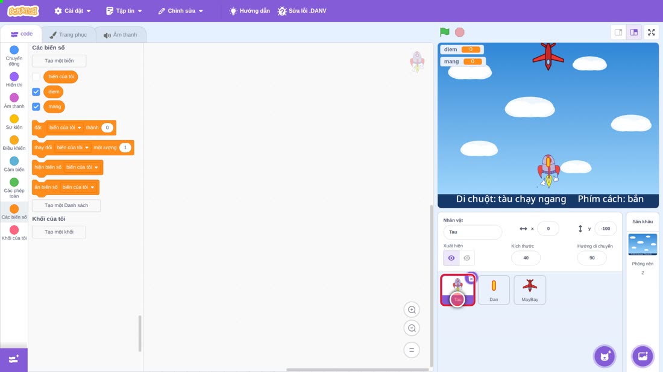
Task: Switch to the 'Trang phục' tab
Action: (x=69, y=35)
